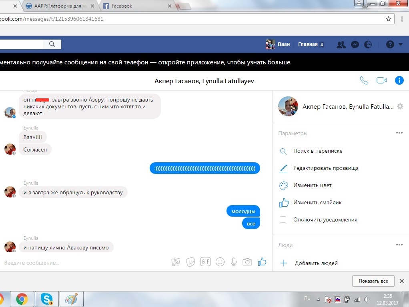Open Skype from Windows taskbar

pyautogui.click(x=47, y=299)
